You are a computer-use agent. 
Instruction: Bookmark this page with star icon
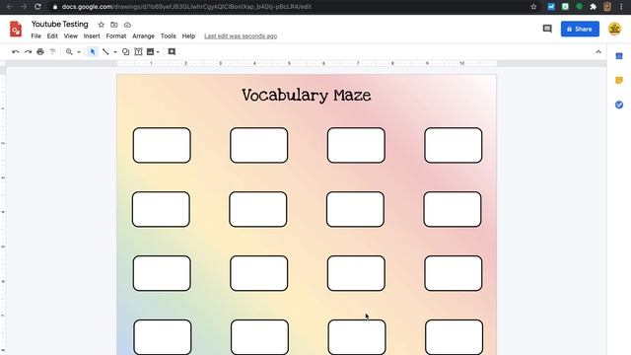coord(533,7)
